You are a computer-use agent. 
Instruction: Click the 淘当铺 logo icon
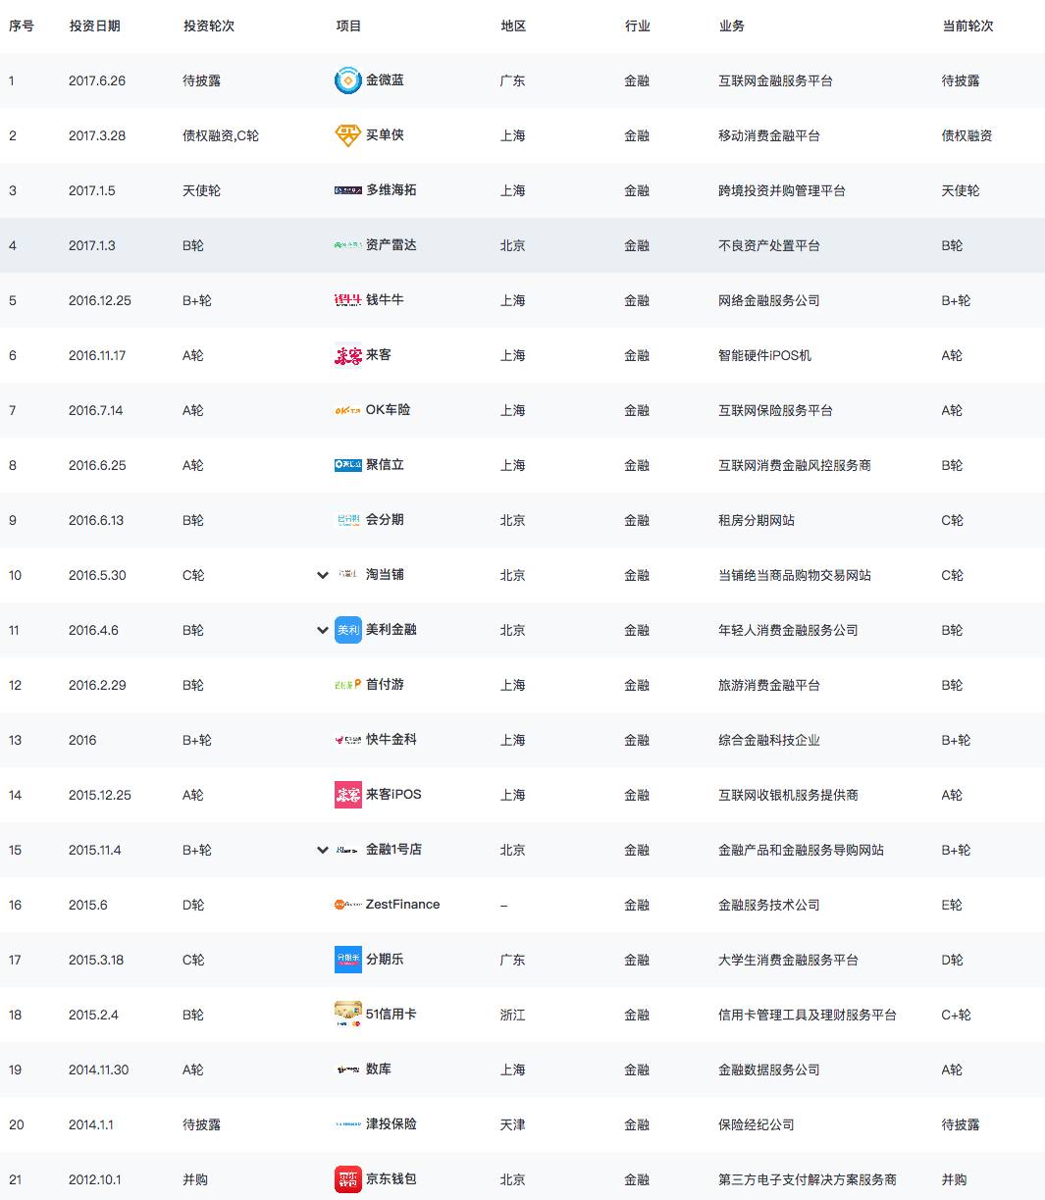[x=348, y=575]
